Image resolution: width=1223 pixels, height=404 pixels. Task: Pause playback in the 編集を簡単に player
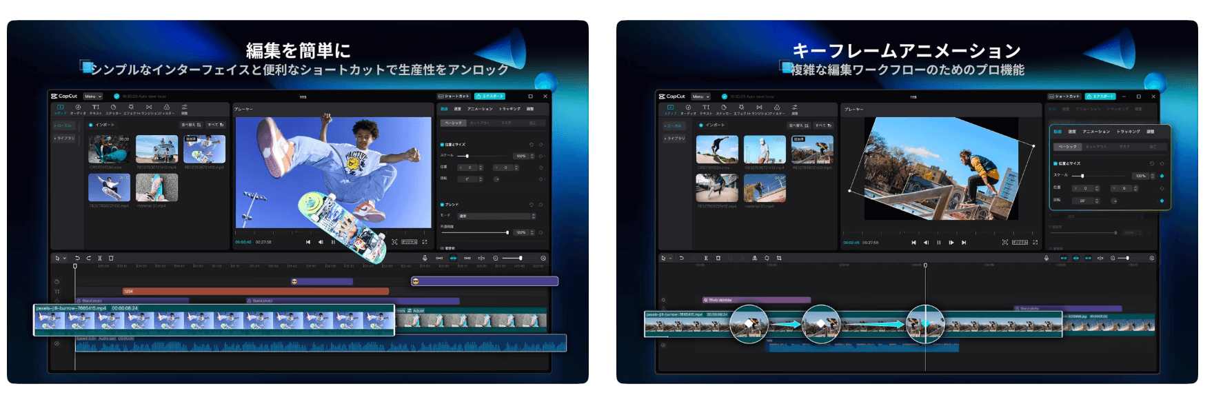[333, 242]
